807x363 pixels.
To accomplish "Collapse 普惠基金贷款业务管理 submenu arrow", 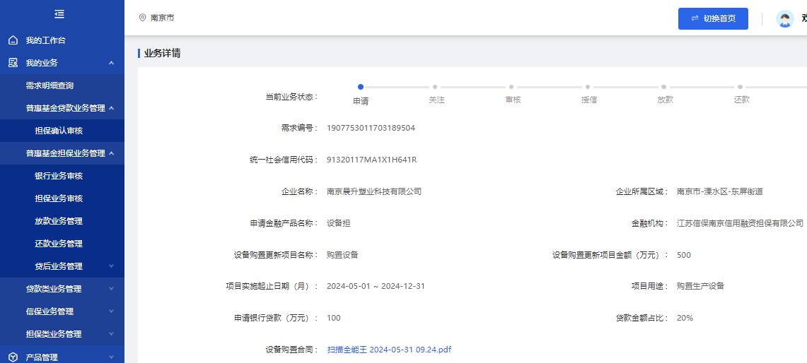I will point(111,108).
